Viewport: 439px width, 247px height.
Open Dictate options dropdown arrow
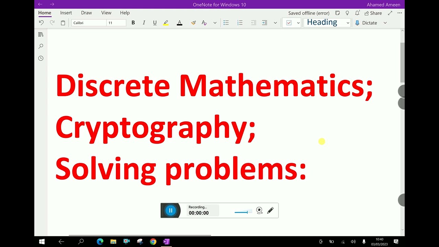click(385, 23)
